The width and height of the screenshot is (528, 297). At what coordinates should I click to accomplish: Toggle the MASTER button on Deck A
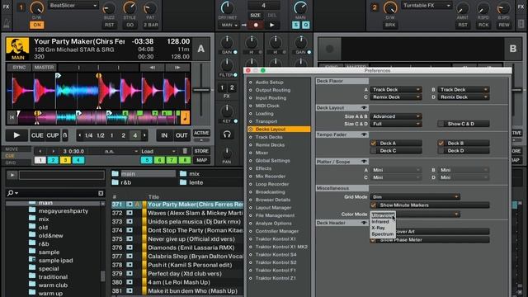click(x=44, y=68)
